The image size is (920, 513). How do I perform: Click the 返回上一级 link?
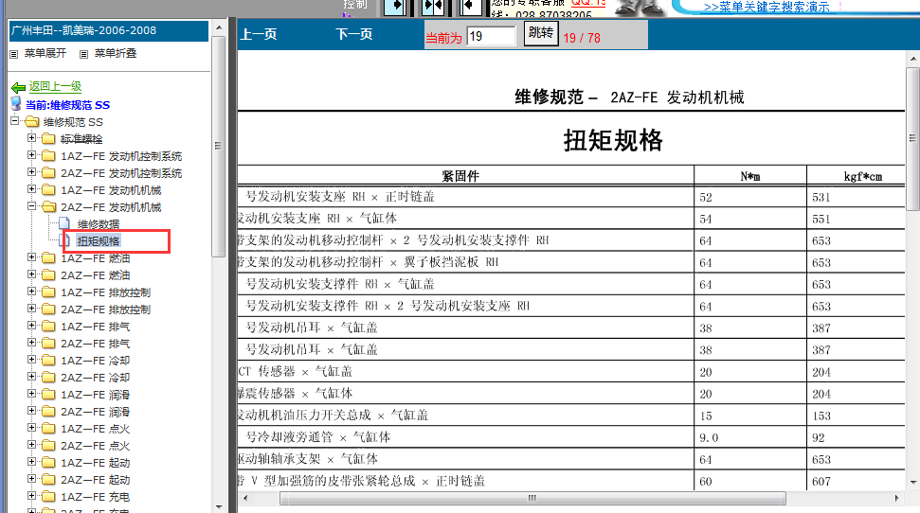coord(55,86)
